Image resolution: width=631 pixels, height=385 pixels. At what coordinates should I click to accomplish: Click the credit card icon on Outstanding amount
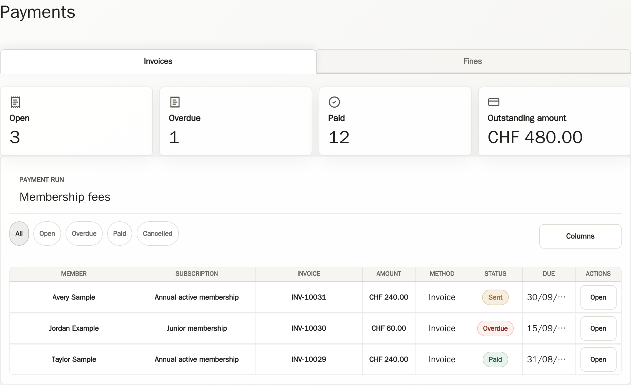[x=494, y=102]
